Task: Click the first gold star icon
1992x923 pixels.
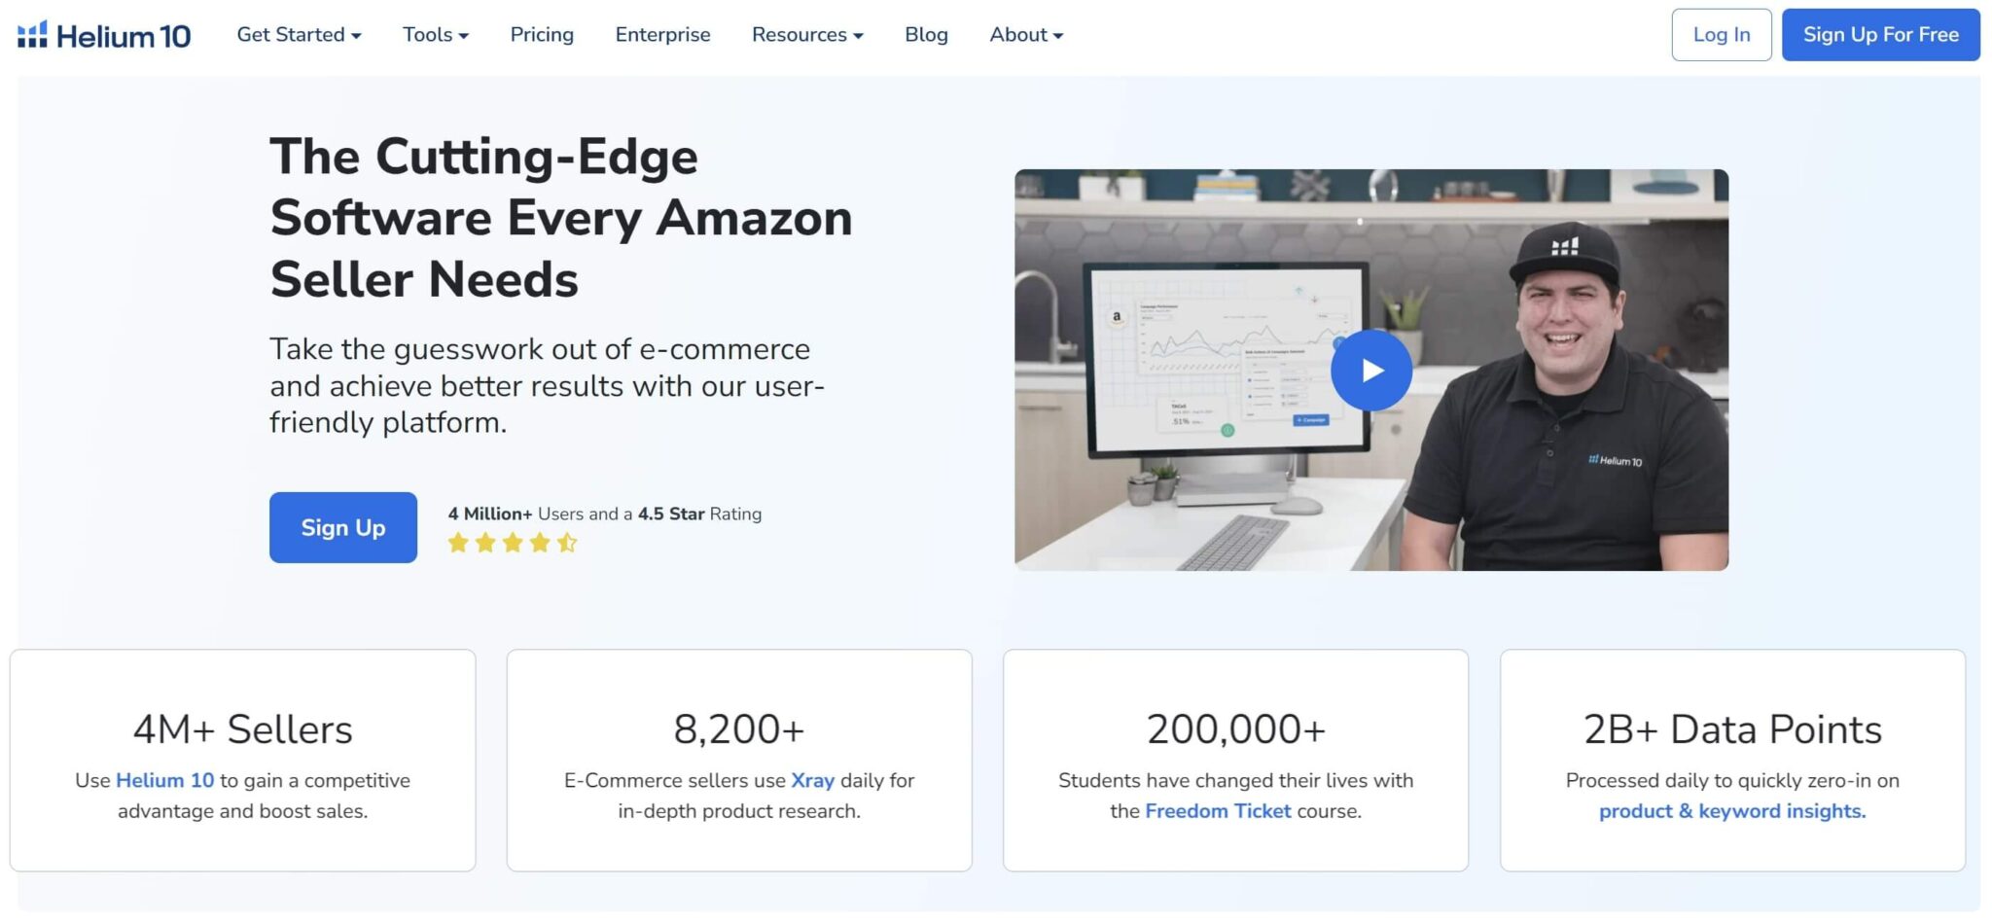Action: tap(458, 543)
